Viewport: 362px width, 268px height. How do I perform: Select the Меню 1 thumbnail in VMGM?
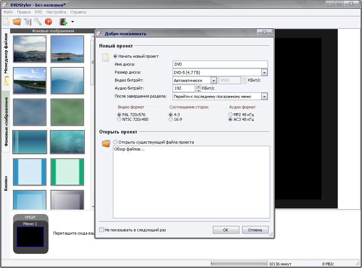click(x=30, y=236)
